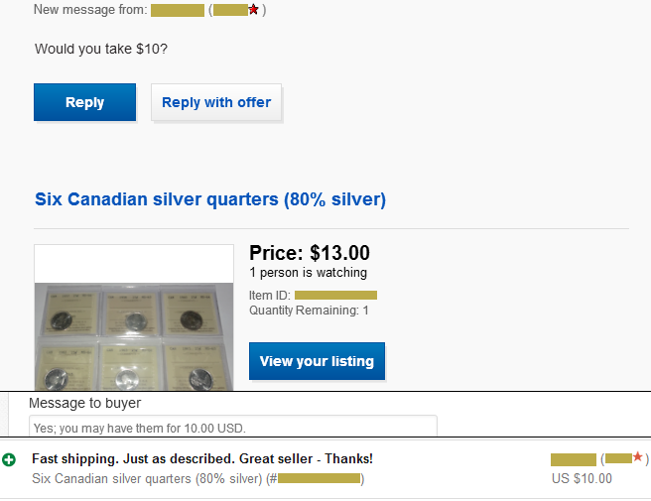651x501 pixels.
Task: Open the gray item link in feedback row
Action: (x=198, y=478)
